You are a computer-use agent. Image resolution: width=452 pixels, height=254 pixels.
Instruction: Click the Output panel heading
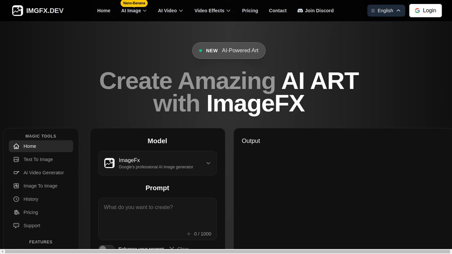pos(251,141)
